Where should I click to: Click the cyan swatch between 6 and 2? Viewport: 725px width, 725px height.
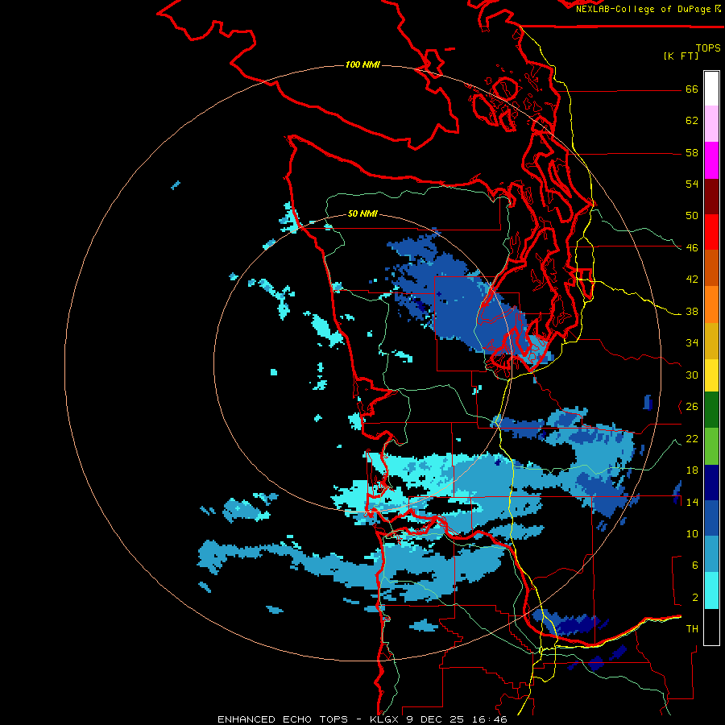pyautogui.click(x=711, y=590)
